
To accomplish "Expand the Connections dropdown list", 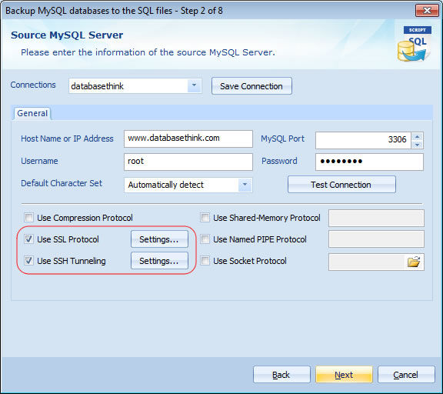I will (x=194, y=85).
